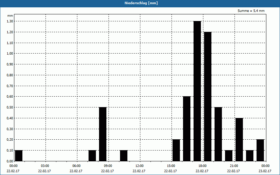Click the Niederschlag [mm] chart title

[x=141, y=3]
